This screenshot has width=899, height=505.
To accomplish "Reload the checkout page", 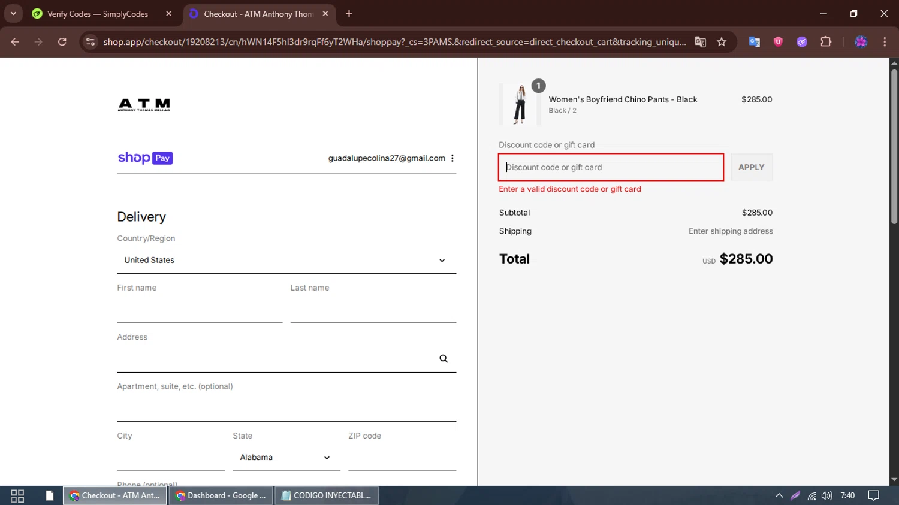I will (62, 41).
